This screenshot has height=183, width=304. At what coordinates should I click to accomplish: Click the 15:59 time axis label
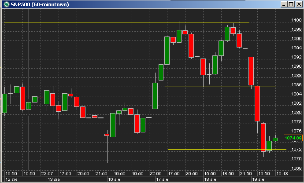click(210, 174)
